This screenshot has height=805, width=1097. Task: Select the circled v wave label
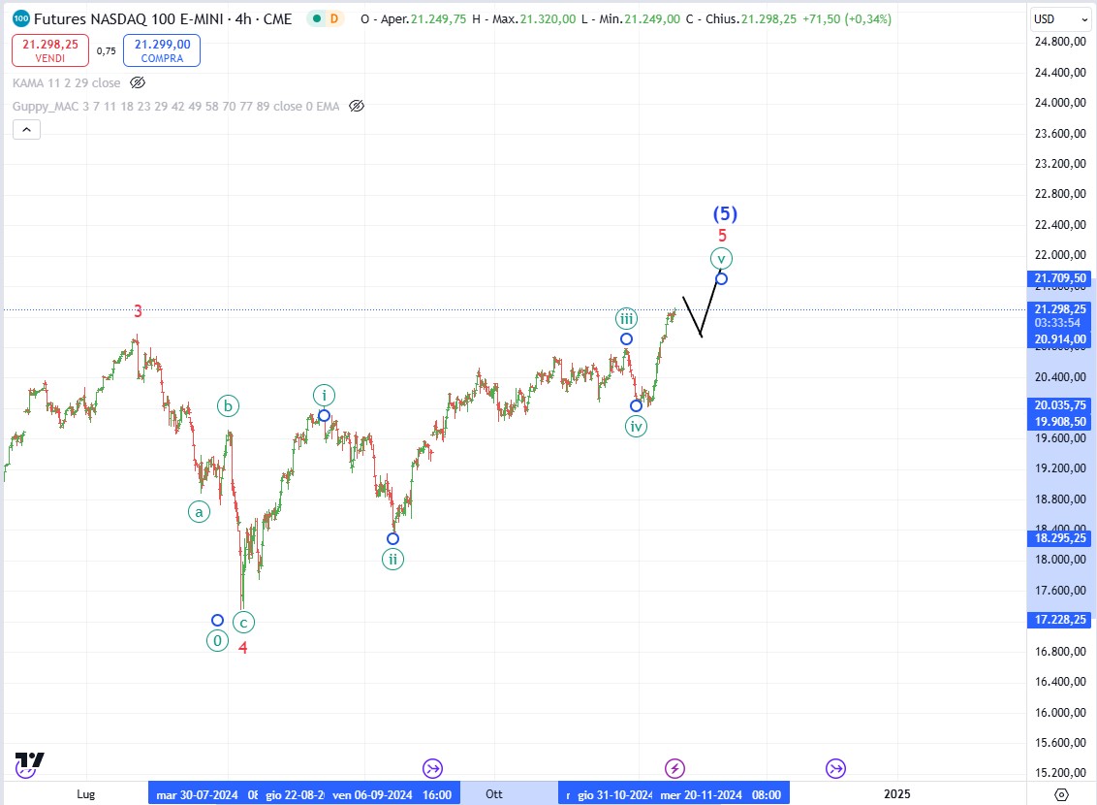point(721,258)
